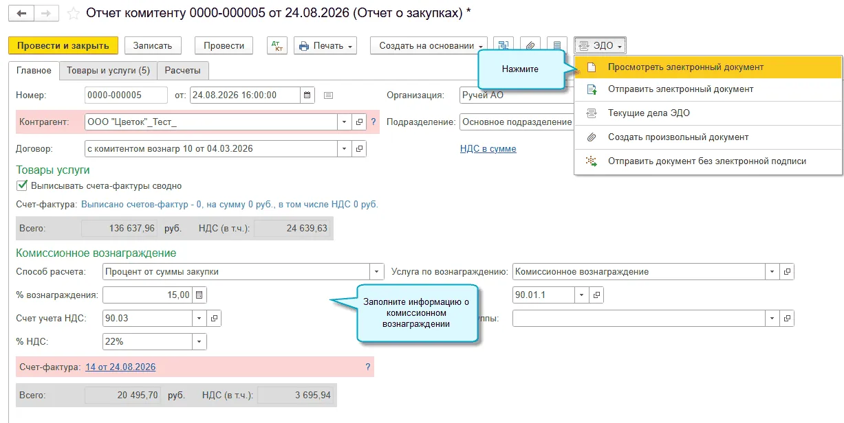This screenshot has height=423, width=844.
Task: Open the Контрагент record with the open icon
Action: point(359,122)
